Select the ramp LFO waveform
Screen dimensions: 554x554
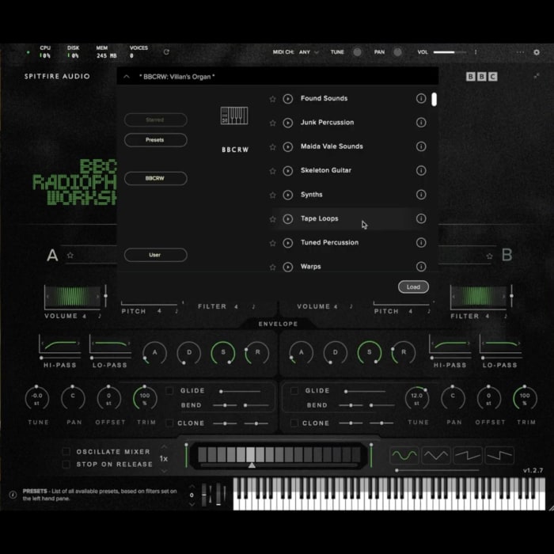(x=468, y=455)
